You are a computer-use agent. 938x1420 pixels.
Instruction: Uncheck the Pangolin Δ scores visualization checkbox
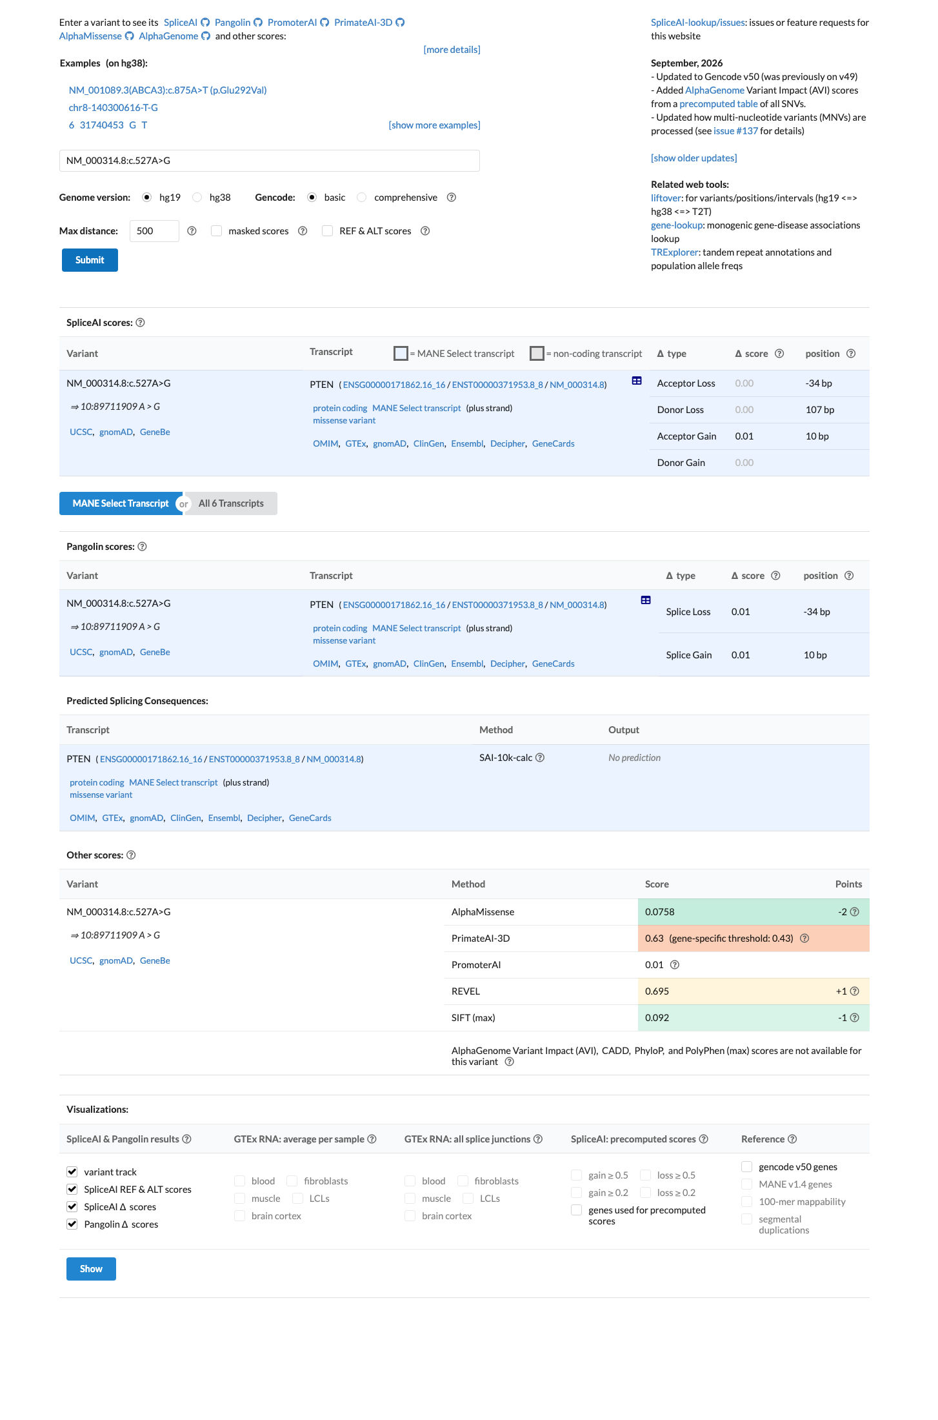[72, 1224]
